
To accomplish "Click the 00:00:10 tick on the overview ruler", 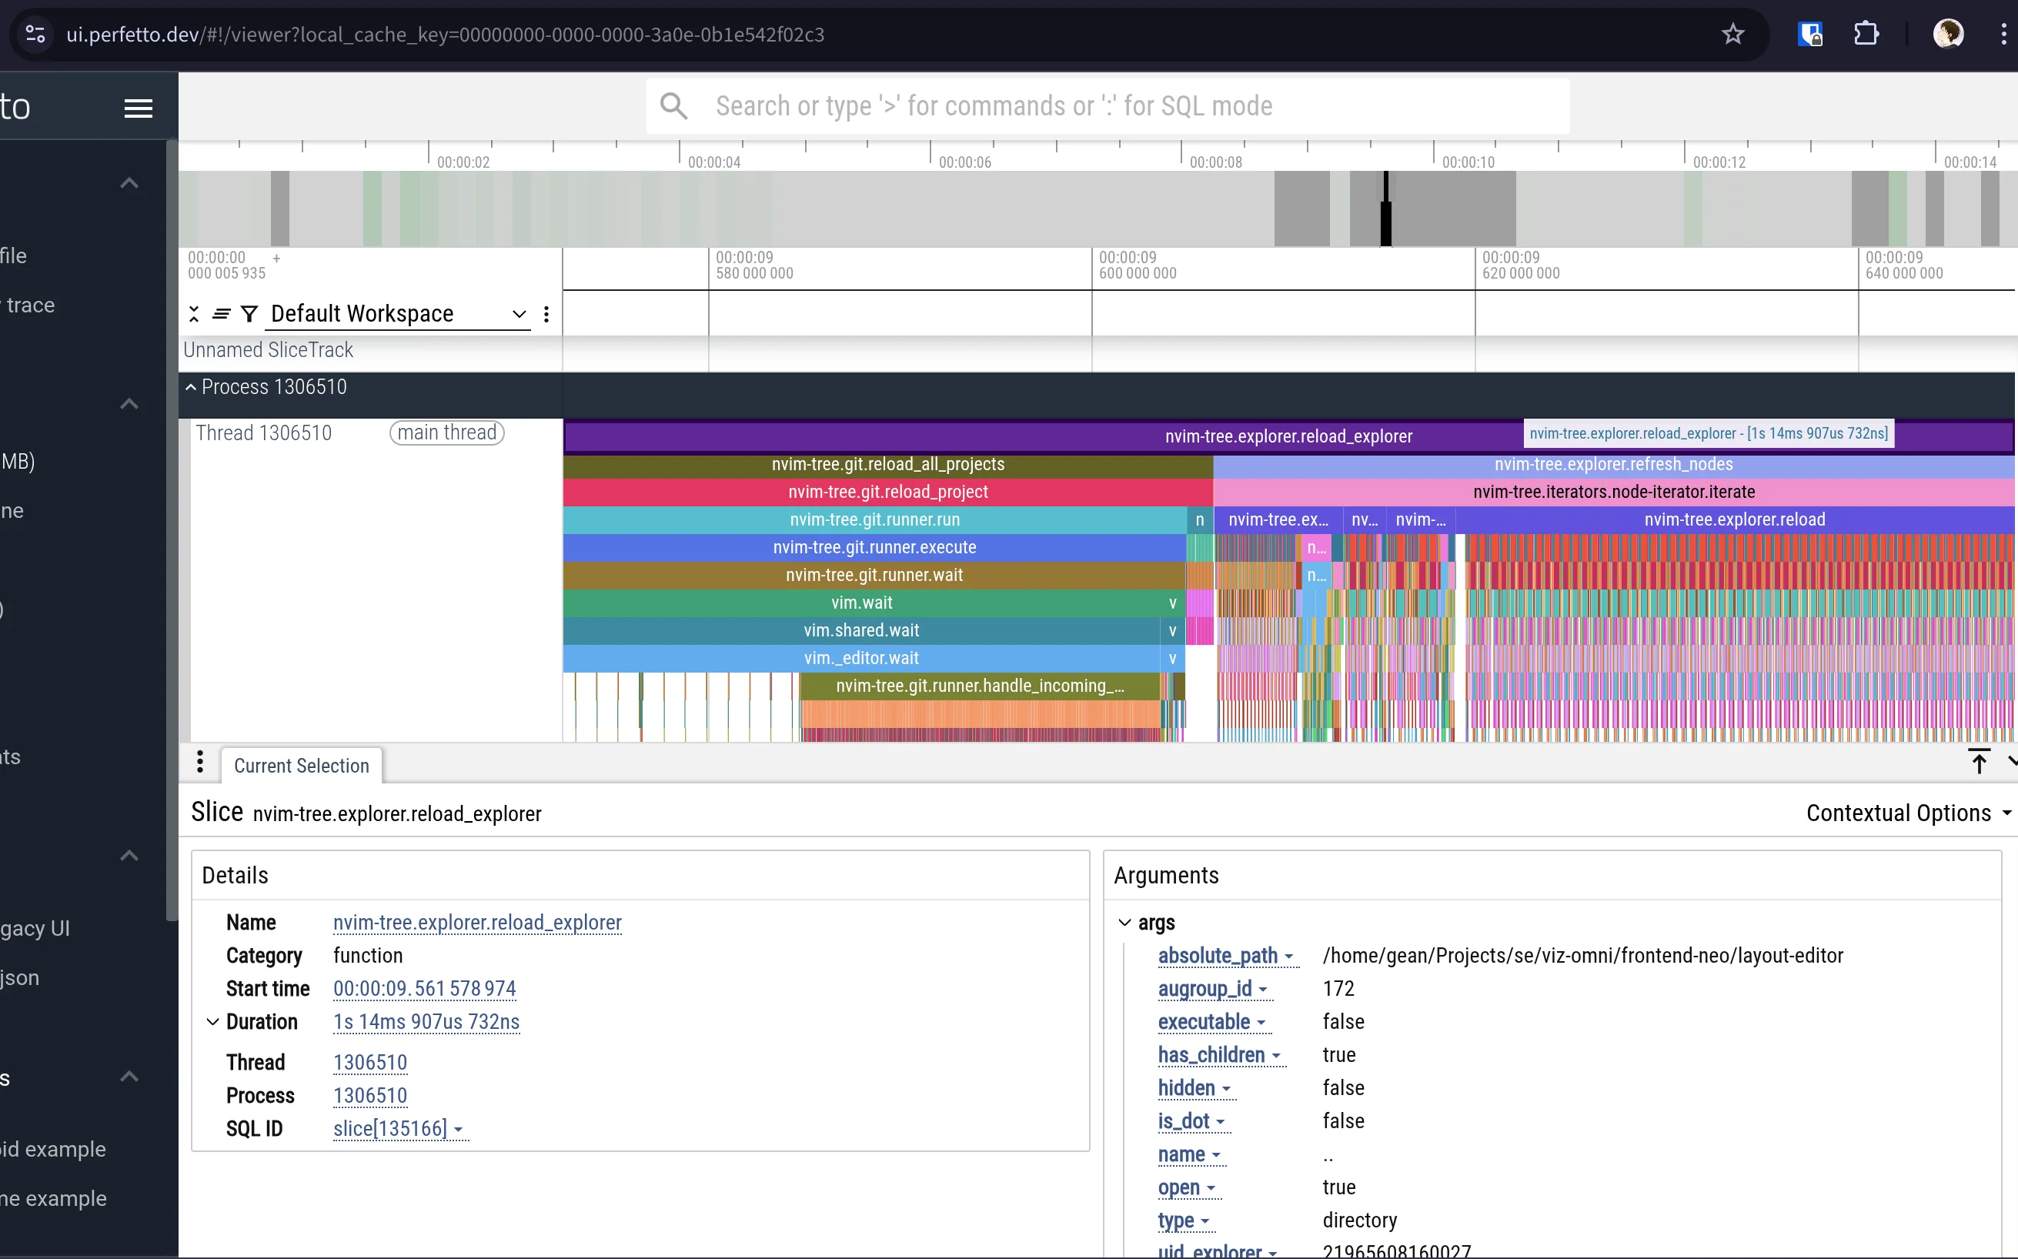I will point(1468,162).
